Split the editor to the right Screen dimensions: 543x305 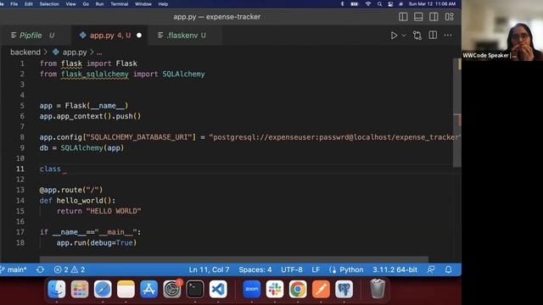pos(433,35)
